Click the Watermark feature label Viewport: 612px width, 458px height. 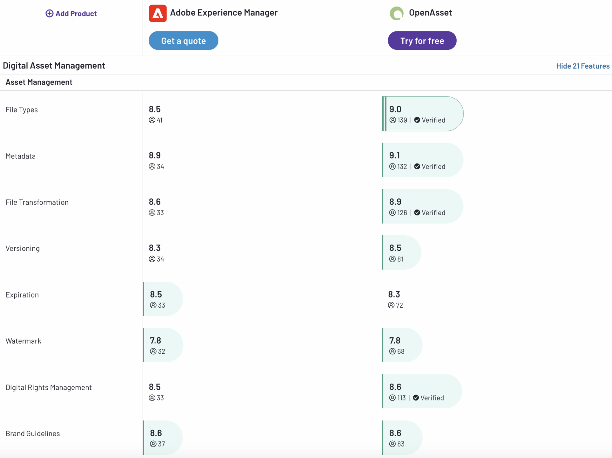[23, 341]
